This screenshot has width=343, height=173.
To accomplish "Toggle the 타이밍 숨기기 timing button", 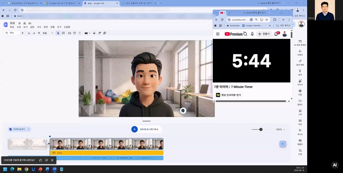I will tap(17, 129).
